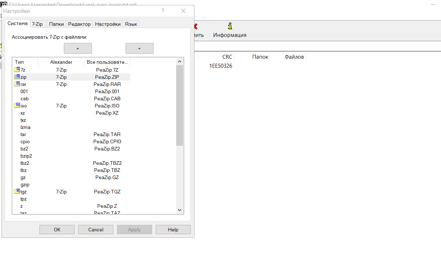The height and width of the screenshot is (255, 441).
Task: Click the iso file type icon
Action: [17, 105]
